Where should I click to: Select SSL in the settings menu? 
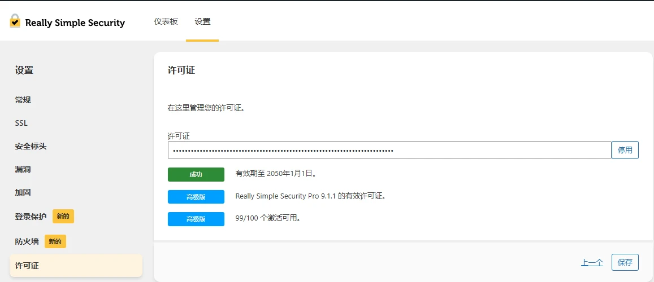[21, 124]
